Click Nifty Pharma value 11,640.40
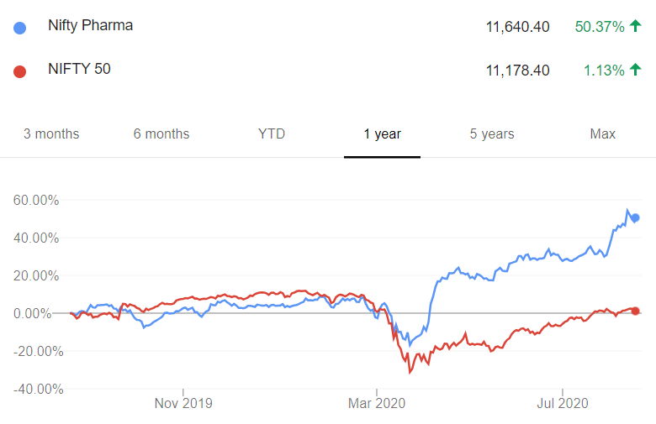The width and height of the screenshot is (656, 424). click(x=517, y=27)
